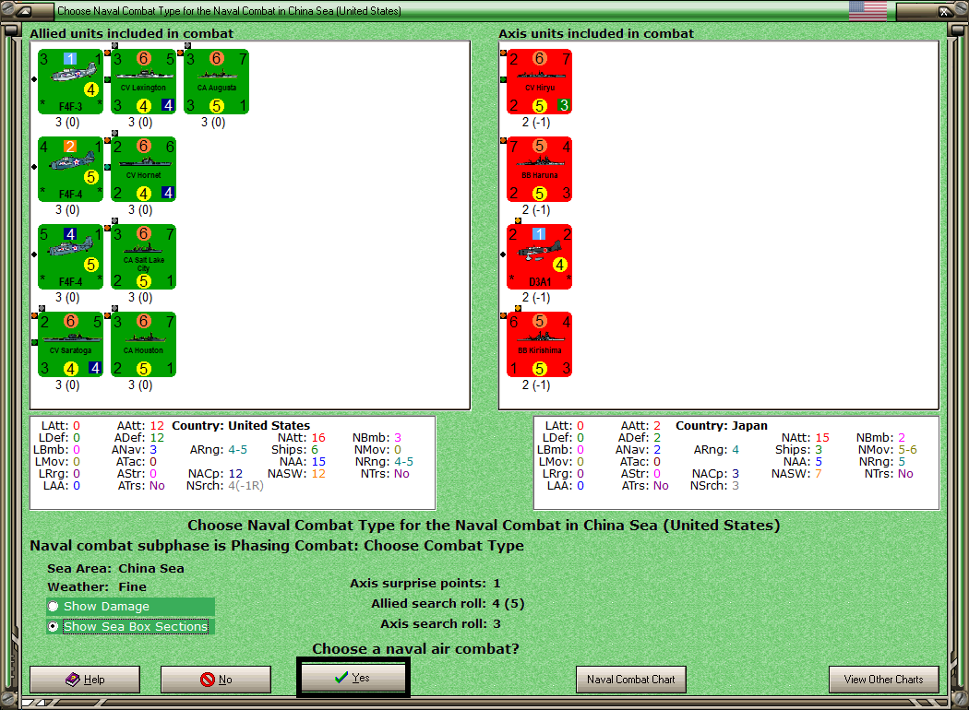Click the Country: Japan label
The width and height of the screenshot is (969, 710).
coord(721,425)
